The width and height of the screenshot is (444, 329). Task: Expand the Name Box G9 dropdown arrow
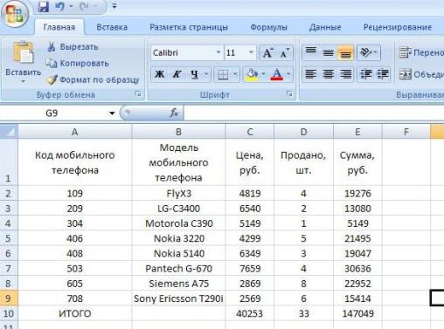(x=112, y=113)
